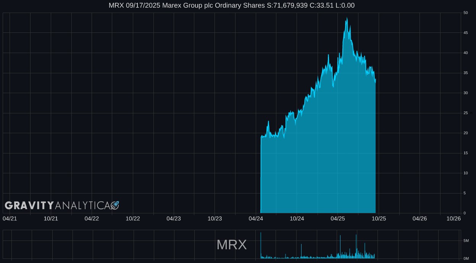Screen dimensions: 476x263
Task: Select the 35 price axis label
Action: click(466, 73)
